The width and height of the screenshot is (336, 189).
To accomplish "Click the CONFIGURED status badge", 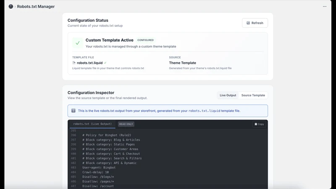I will [x=145, y=40].
